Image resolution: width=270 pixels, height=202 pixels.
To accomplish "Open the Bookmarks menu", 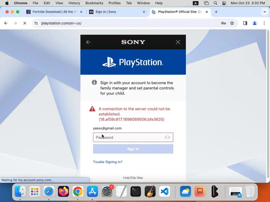I will pos(94,3).
